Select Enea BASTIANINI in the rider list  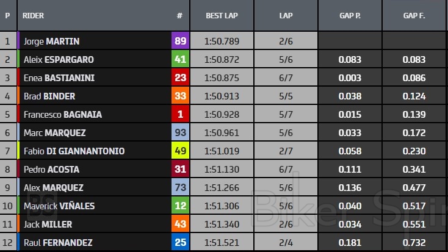click(x=59, y=78)
